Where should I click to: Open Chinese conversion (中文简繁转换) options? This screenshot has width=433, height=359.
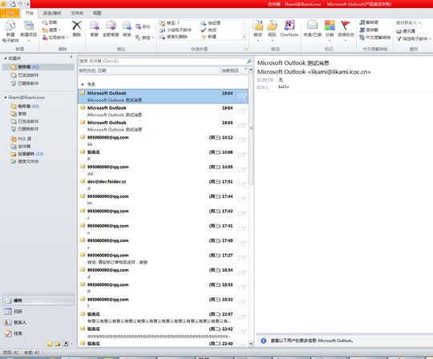point(375,37)
